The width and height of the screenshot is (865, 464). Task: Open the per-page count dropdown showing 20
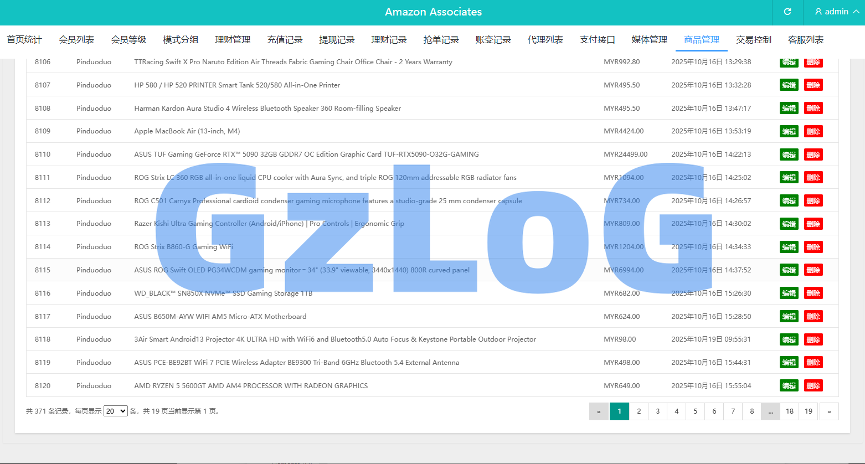click(116, 411)
